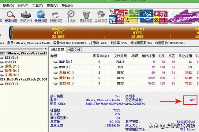
Task: Select the 文档(E:) row in partition table
Action: coord(124,83)
